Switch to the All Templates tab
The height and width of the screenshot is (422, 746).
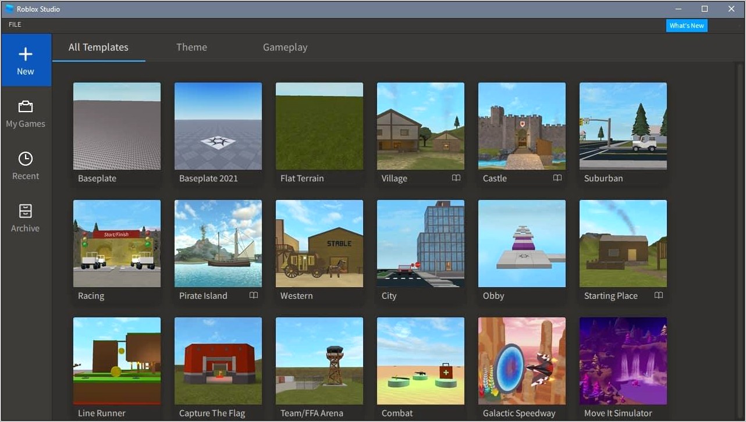pos(98,47)
